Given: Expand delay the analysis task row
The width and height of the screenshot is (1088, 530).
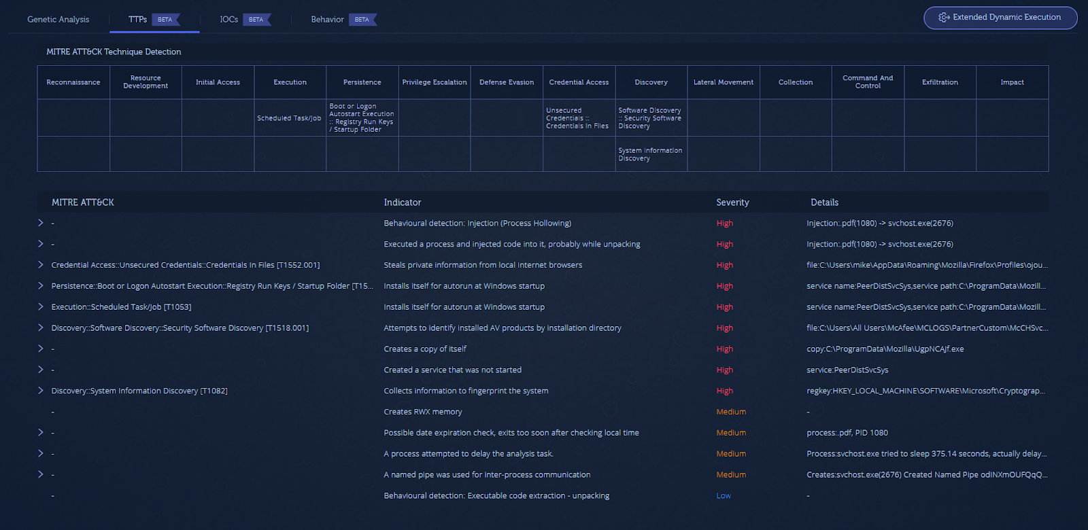Looking at the screenshot, I should tap(41, 453).
